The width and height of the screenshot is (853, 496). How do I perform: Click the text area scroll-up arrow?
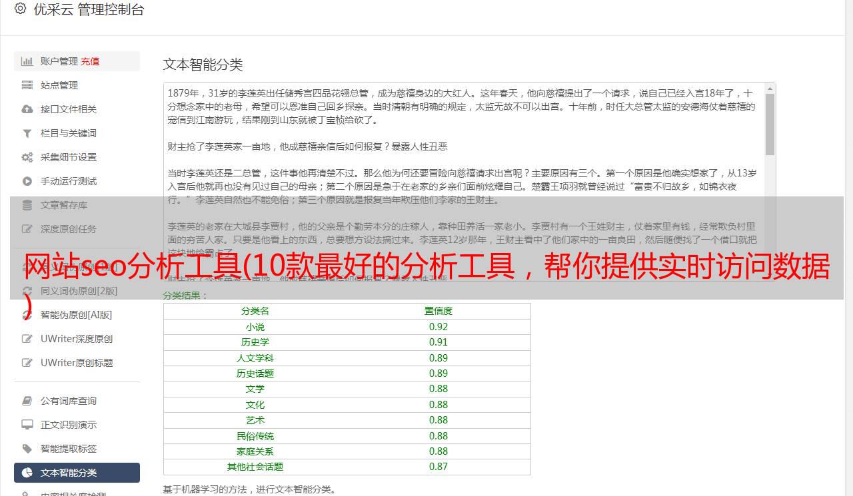point(770,88)
